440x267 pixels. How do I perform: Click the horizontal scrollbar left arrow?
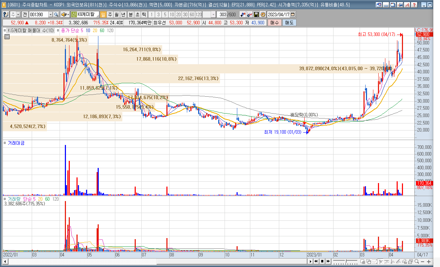point(5,261)
